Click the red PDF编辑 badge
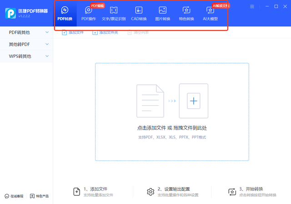Viewport: 291px width, 204px height. [97, 6]
